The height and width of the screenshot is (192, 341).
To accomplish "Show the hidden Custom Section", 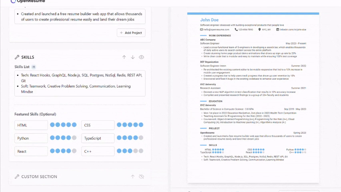I will (x=141, y=176).
